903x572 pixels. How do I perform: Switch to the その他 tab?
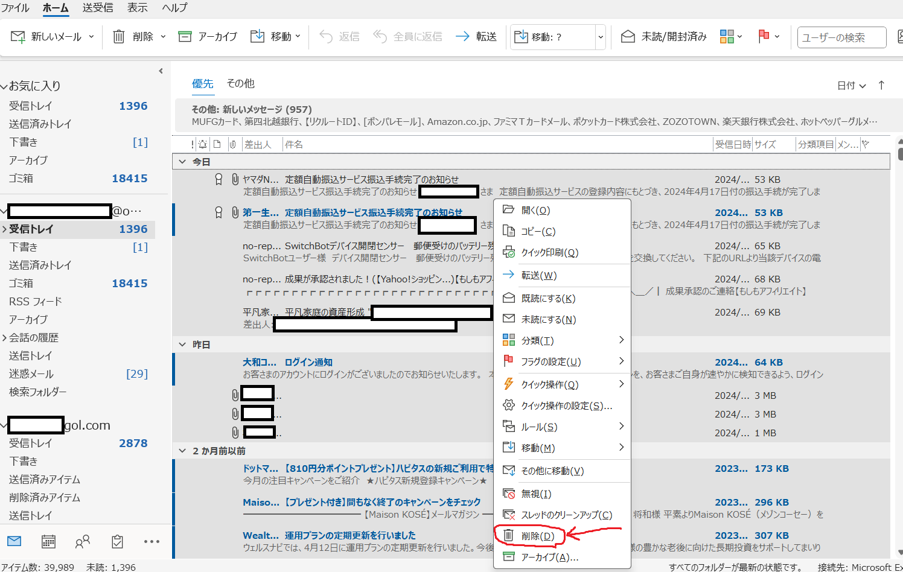click(240, 83)
